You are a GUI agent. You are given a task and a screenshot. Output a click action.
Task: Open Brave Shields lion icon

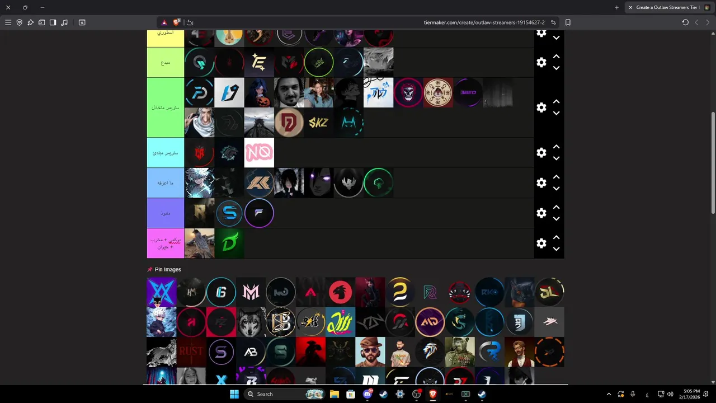coord(177,22)
